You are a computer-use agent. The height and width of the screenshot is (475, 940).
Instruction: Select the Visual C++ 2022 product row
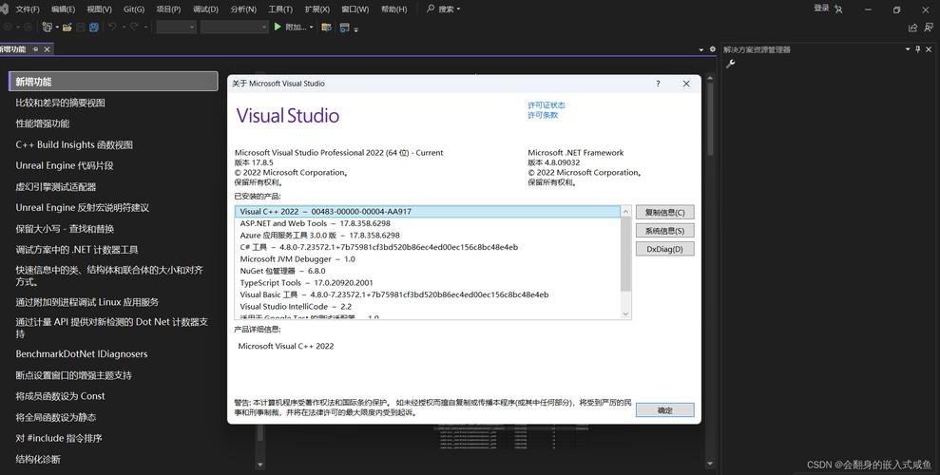coord(428,212)
